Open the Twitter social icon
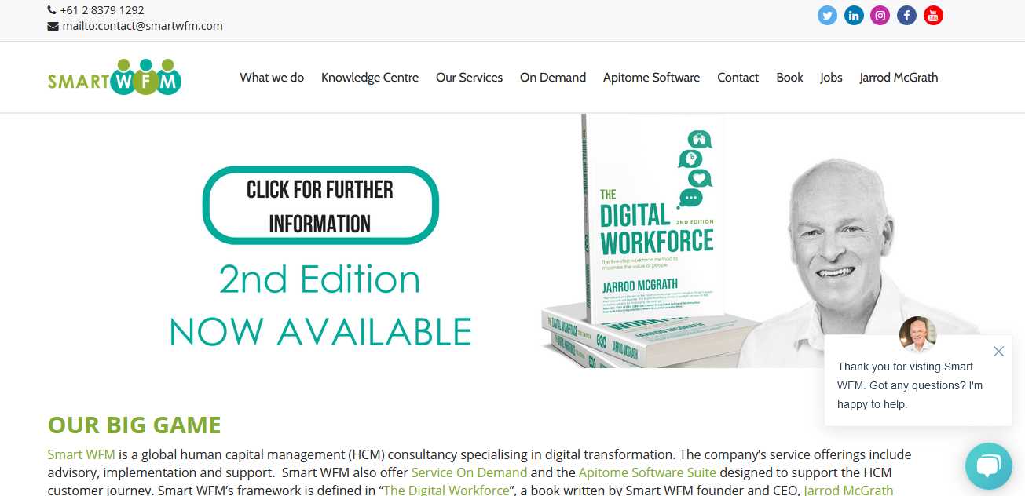Viewport: 1025px width, 496px height. click(827, 16)
